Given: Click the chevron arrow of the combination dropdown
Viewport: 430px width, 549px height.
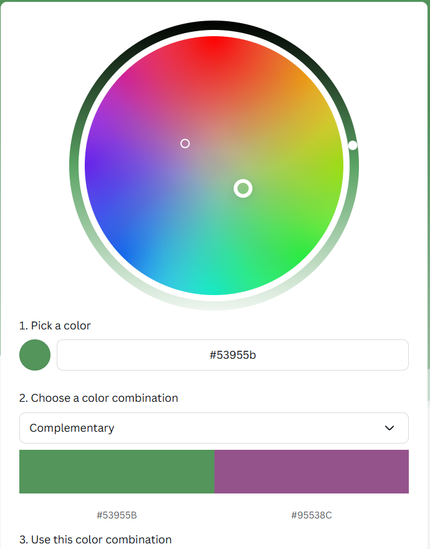Looking at the screenshot, I should [x=389, y=428].
